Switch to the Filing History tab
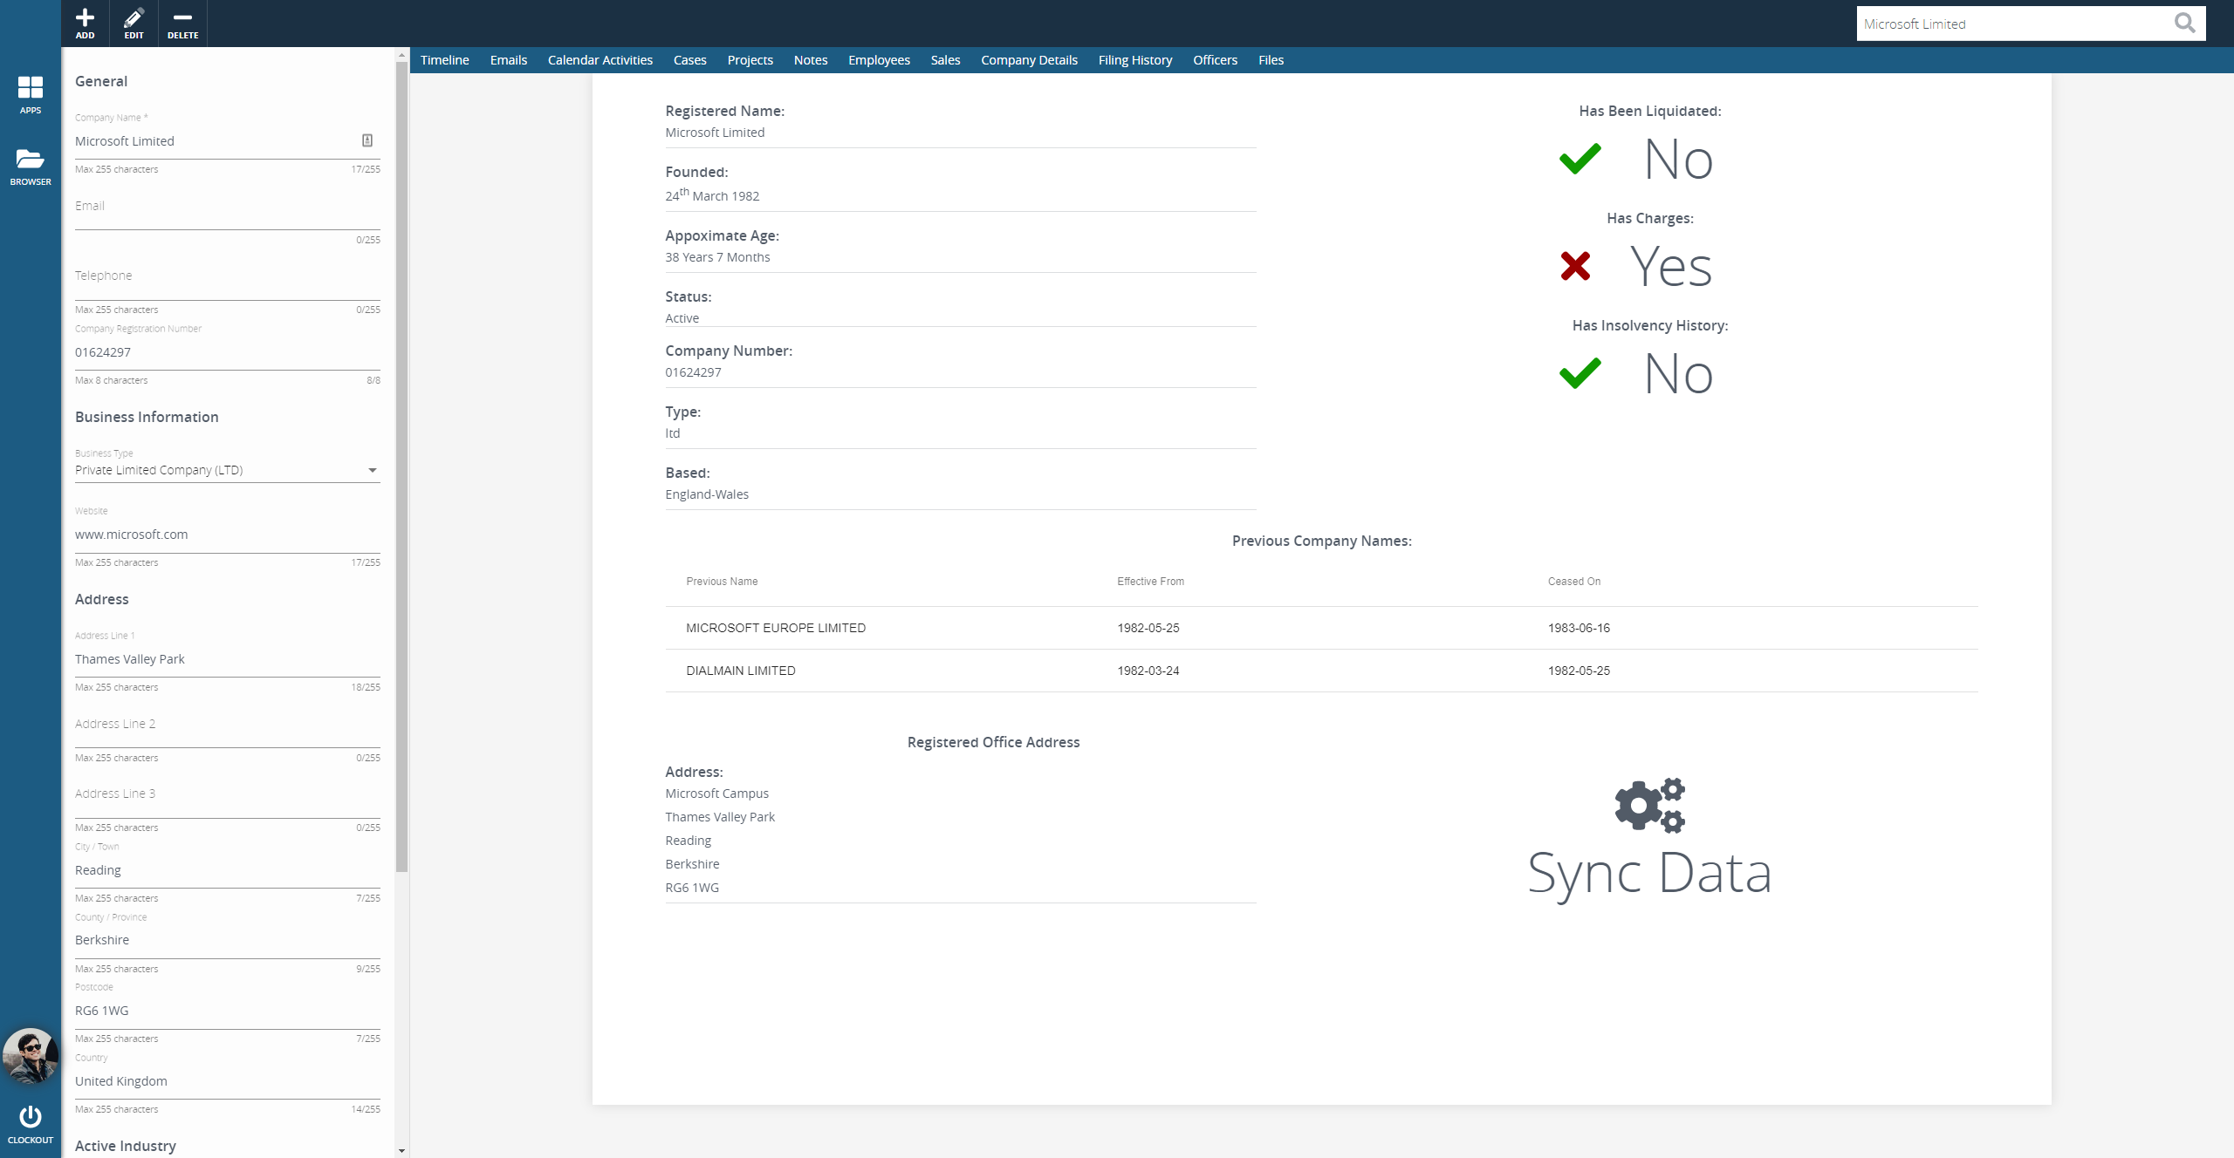Image resolution: width=2234 pixels, height=1158 pixels. point(1134,60)
